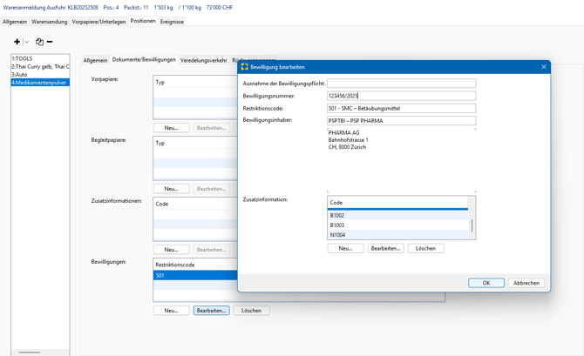Click into the Ausnahme der Bewilligungspflicht field

[401, 84]
